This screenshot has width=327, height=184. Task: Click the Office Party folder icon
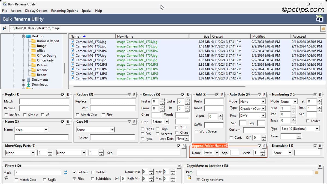coord(34,61)
